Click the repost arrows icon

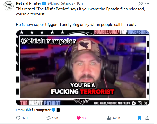tap(48, 118)
